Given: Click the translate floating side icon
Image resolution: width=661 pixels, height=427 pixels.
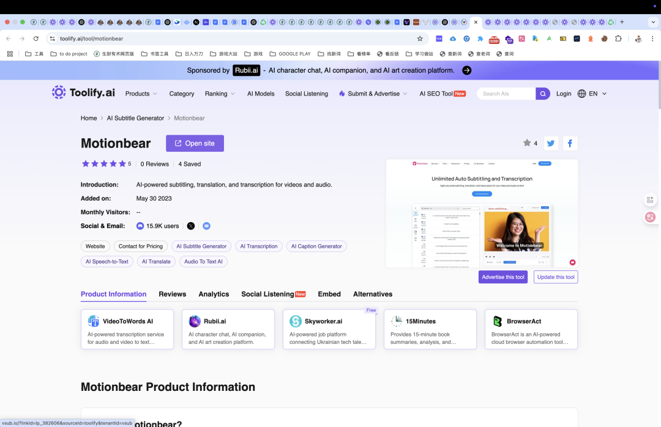Looking at the screenshot, I should pos(650,217).
